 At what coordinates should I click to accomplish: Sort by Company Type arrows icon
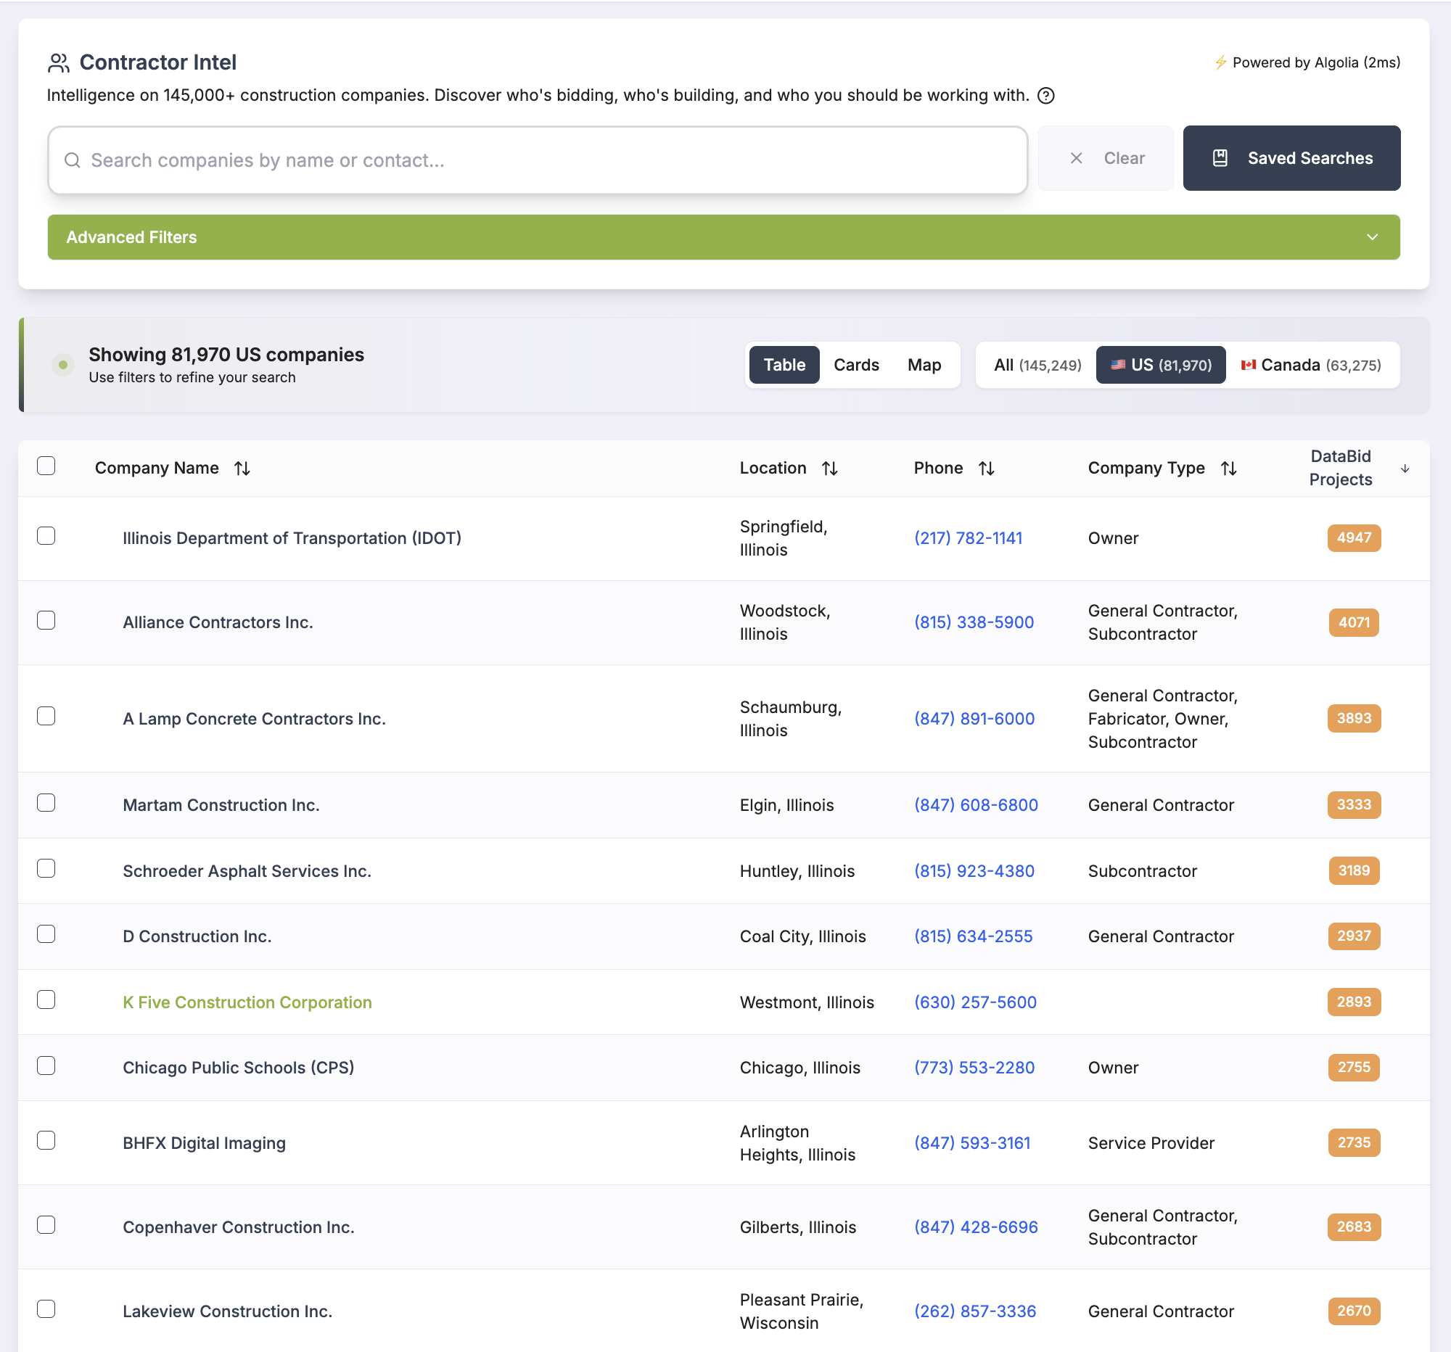pos(1229,469)
